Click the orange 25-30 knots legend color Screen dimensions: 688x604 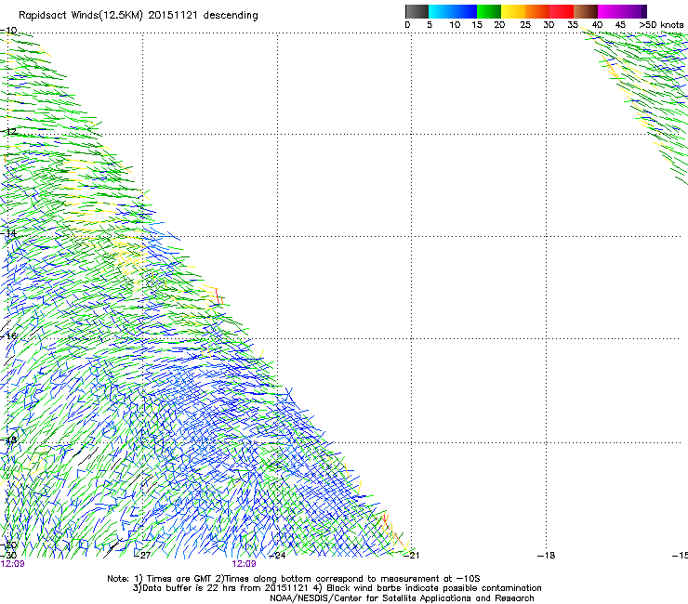pyautogui.click(x=537, y=11)
